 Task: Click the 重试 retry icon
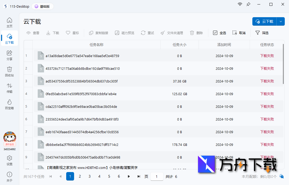coord(147,33)
